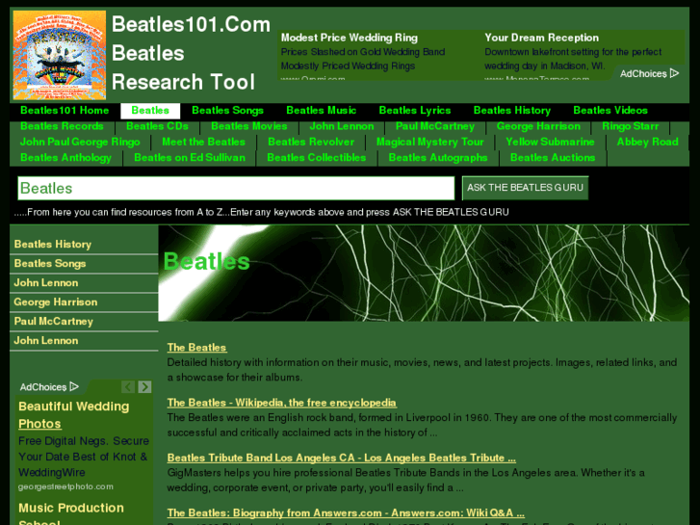Open The Beatles Wikipedia result link
Image resolution: width=700 pixels, height=525 pixels.
coord(282,403)
